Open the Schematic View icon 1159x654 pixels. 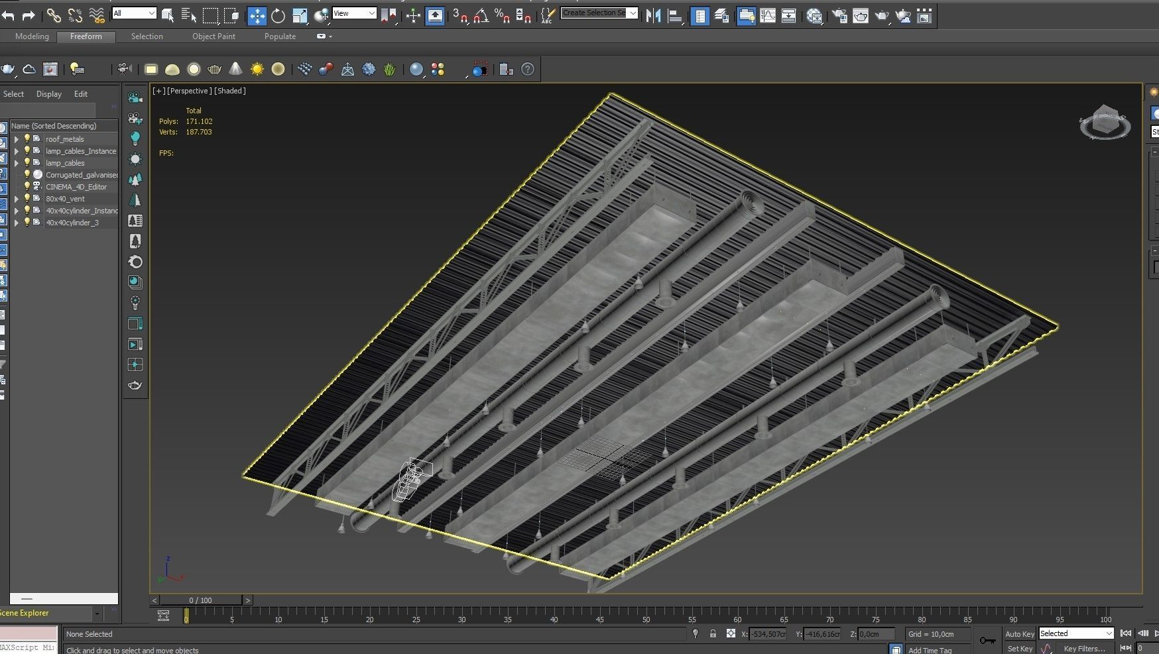coord(789,15)
